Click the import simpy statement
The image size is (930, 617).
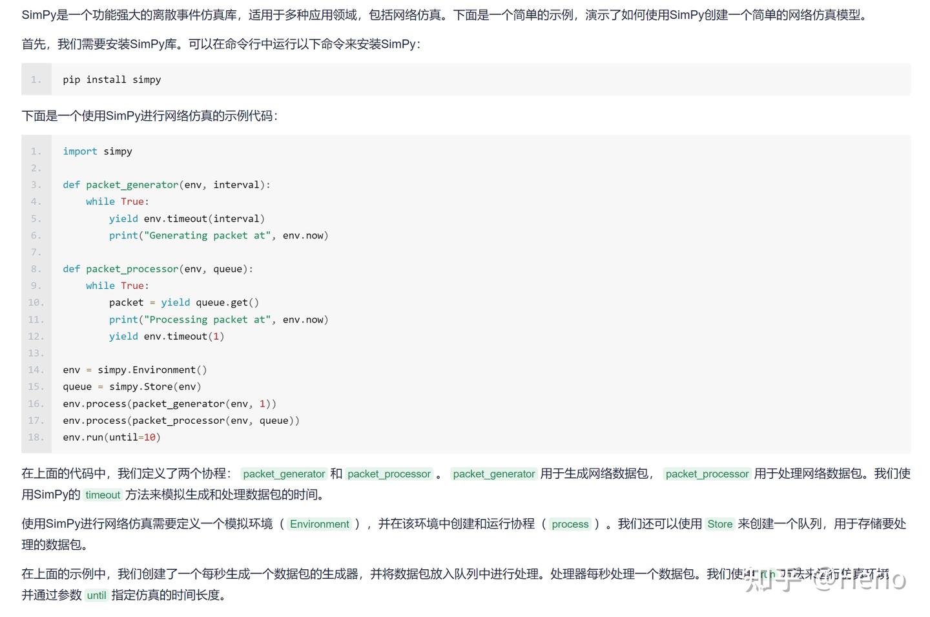(97, 151)
